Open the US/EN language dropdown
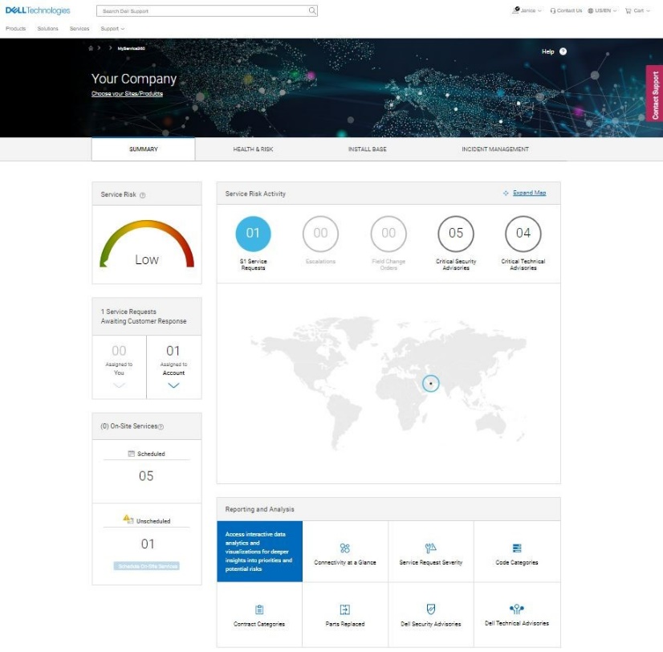 (602, 11)
